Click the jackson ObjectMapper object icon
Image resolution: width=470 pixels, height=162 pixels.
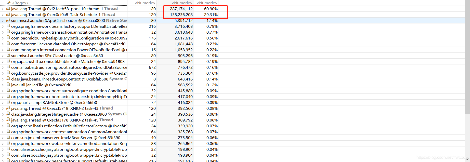point(8,44)
